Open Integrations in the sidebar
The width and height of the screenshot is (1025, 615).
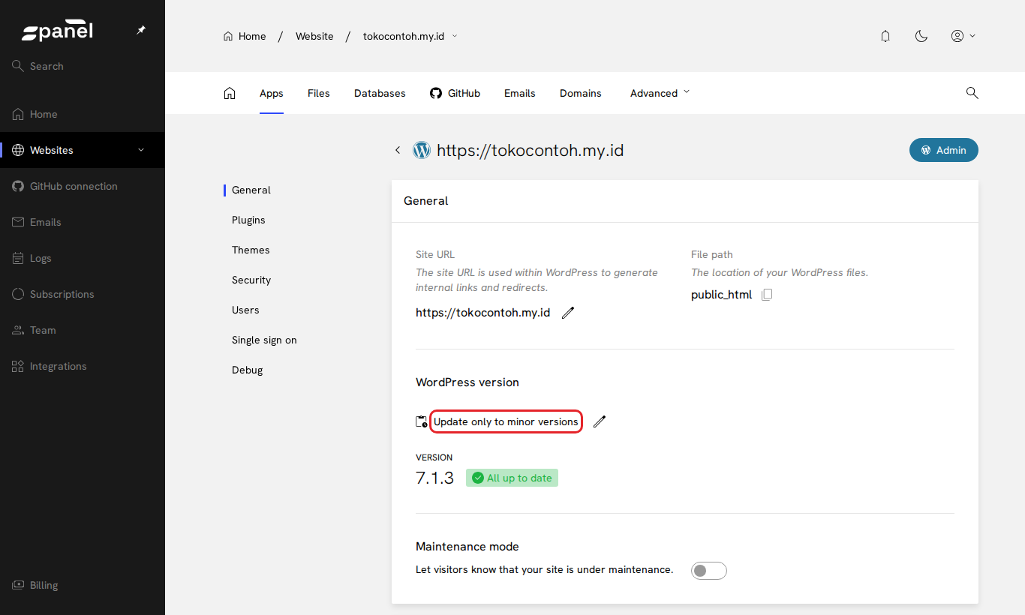tap(83, 366)
